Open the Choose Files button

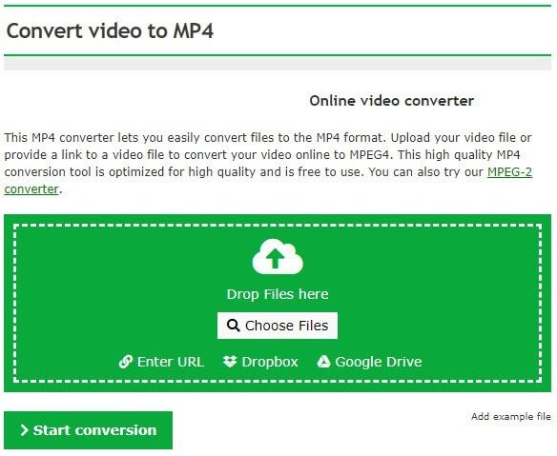point(278,326)
